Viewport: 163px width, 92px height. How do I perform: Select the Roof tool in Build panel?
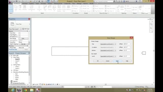(45, 8)
